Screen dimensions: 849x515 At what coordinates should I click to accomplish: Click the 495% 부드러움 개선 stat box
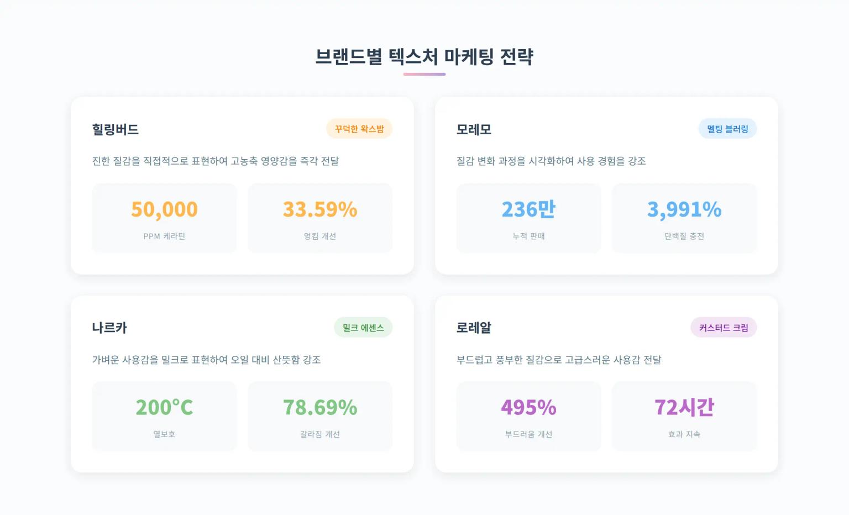coord(528,417)
